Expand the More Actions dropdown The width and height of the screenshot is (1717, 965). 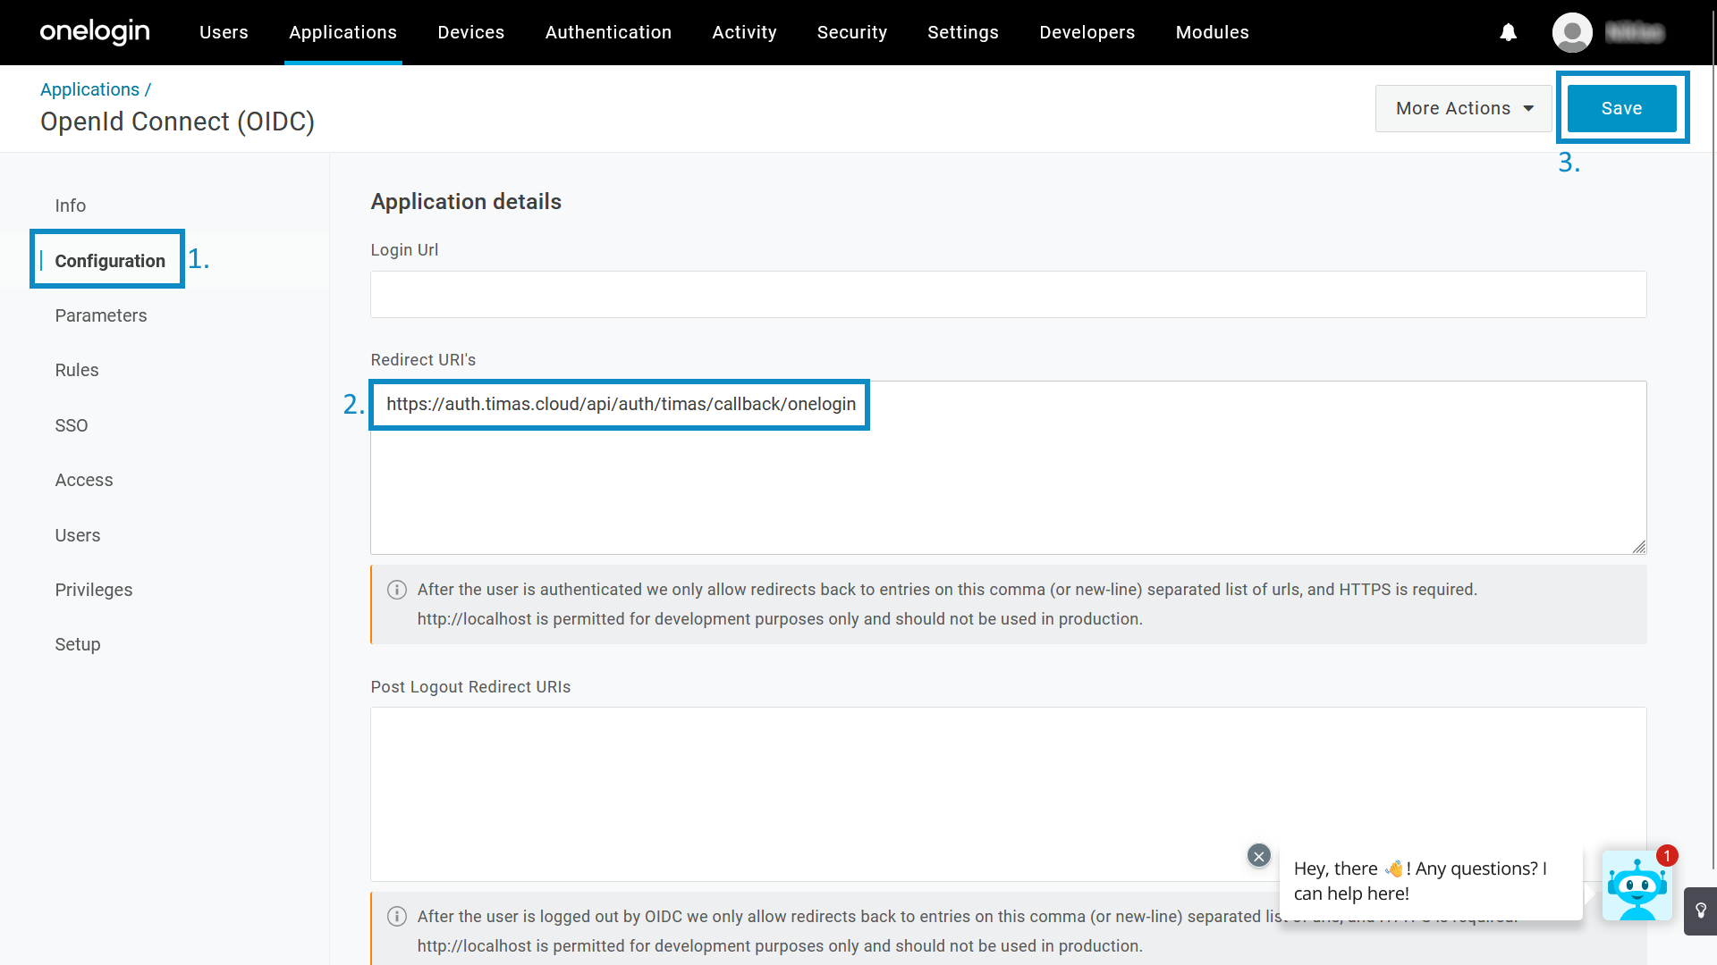(x=1464, y=108)
